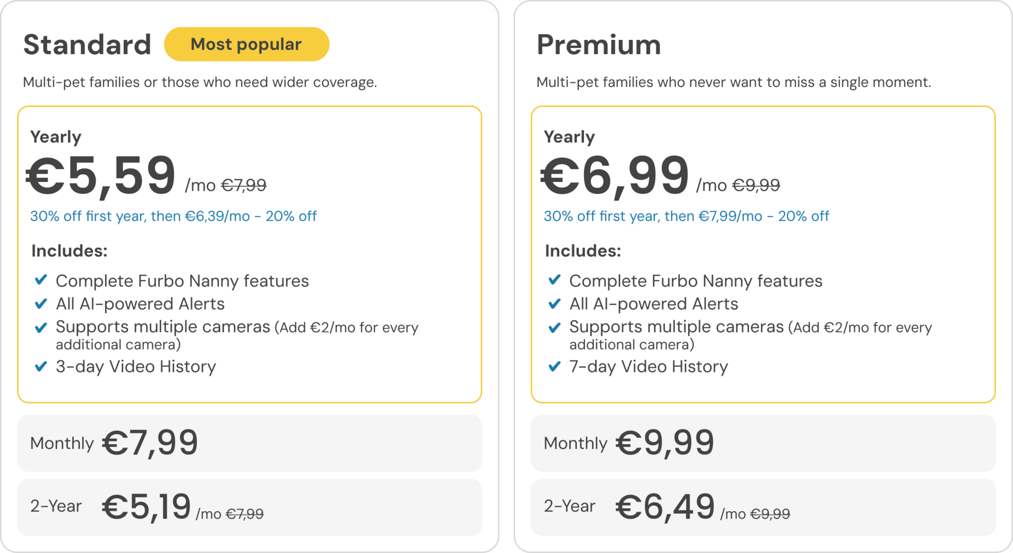Viewport: 1013px width, 553px height.
Task: Click checkmark beside Standard's Supports multiple cameras
Action: [x=41, y=327]
